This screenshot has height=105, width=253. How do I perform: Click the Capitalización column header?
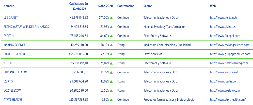[78, 4]
